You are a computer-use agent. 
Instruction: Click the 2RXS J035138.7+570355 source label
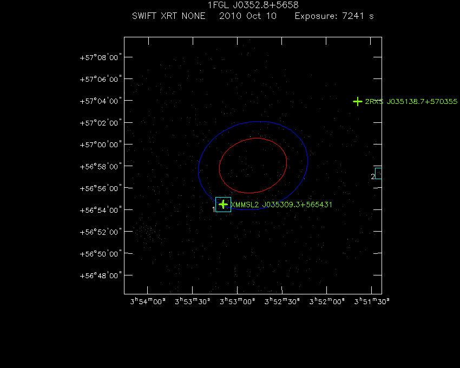411,102
